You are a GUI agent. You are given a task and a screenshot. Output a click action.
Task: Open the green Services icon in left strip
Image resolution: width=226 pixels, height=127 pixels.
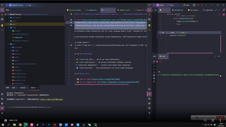[x=2, y=103]
